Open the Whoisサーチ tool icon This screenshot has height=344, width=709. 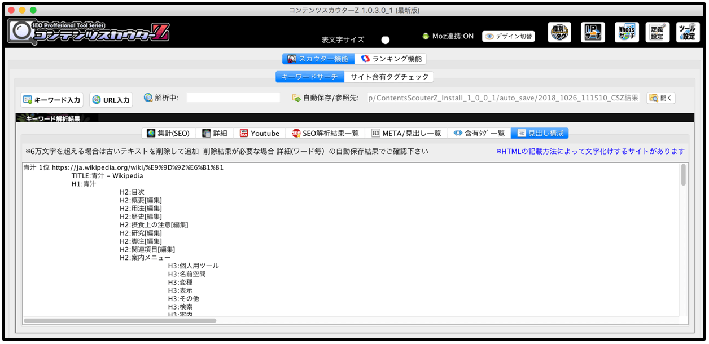click(627, 32)
